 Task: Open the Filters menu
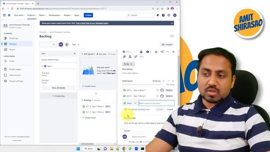point(42,15)
